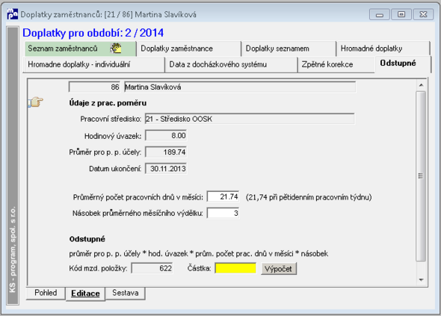
Task: Select the Hromadné doplatky tab
Action: pos(383,49)
